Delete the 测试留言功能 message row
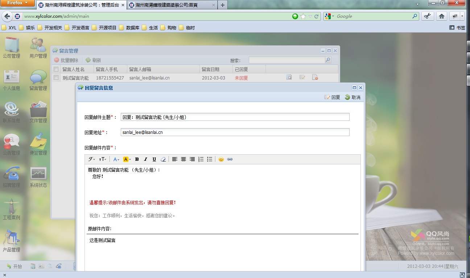The width and height of the screenshot is (470, 278). pyautogui.click(x=315, y=77)
